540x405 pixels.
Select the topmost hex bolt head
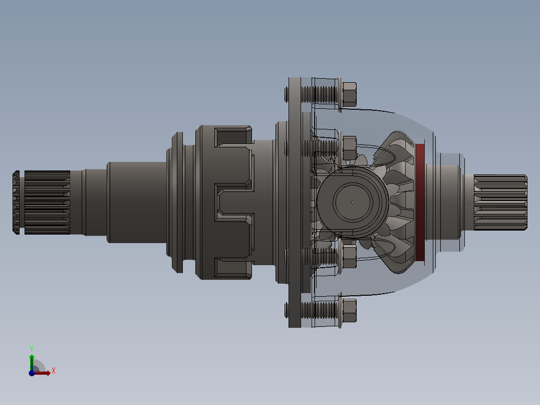pos(350,94)
